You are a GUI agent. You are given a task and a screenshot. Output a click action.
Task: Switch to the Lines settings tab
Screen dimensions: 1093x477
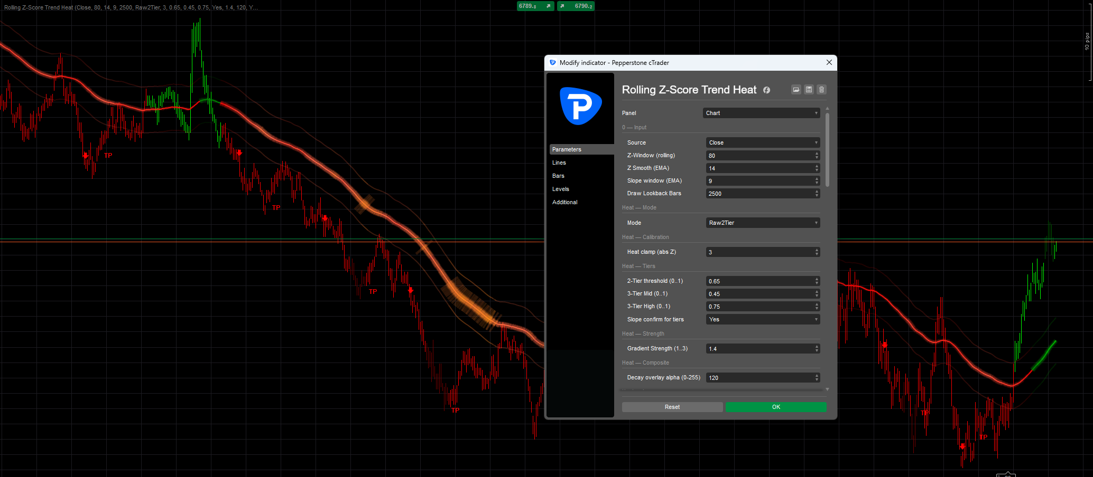click(559, 162)
